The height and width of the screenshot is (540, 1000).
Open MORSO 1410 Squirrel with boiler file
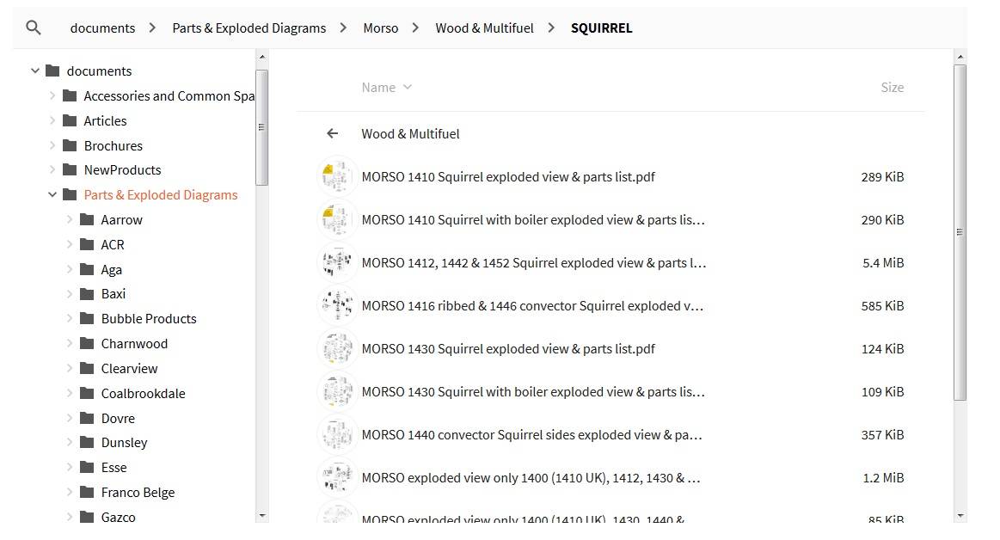click(532, 219)
